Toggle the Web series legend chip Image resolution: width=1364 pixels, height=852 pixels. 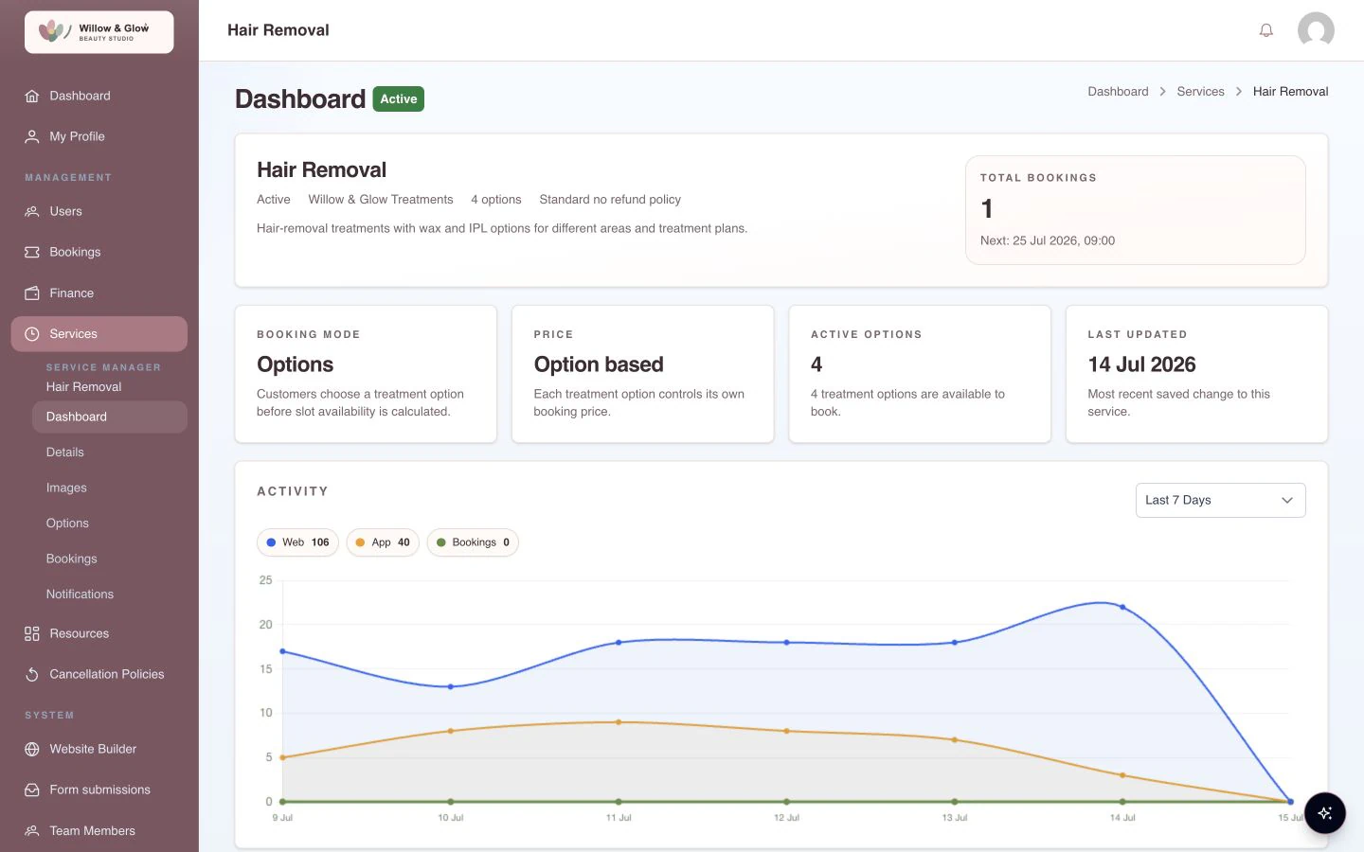click(x=297, y=542)
